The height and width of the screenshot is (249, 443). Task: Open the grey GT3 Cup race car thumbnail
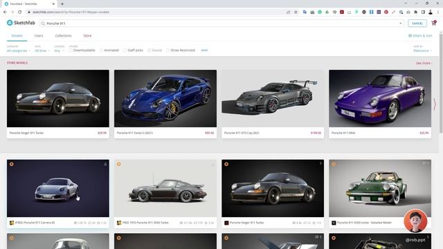(x=273, y=98)
